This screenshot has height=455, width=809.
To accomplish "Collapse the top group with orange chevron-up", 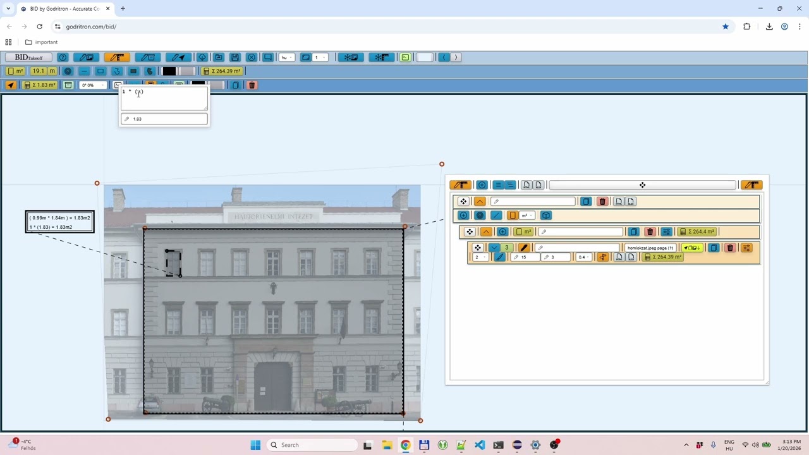I will pos(480,202).
